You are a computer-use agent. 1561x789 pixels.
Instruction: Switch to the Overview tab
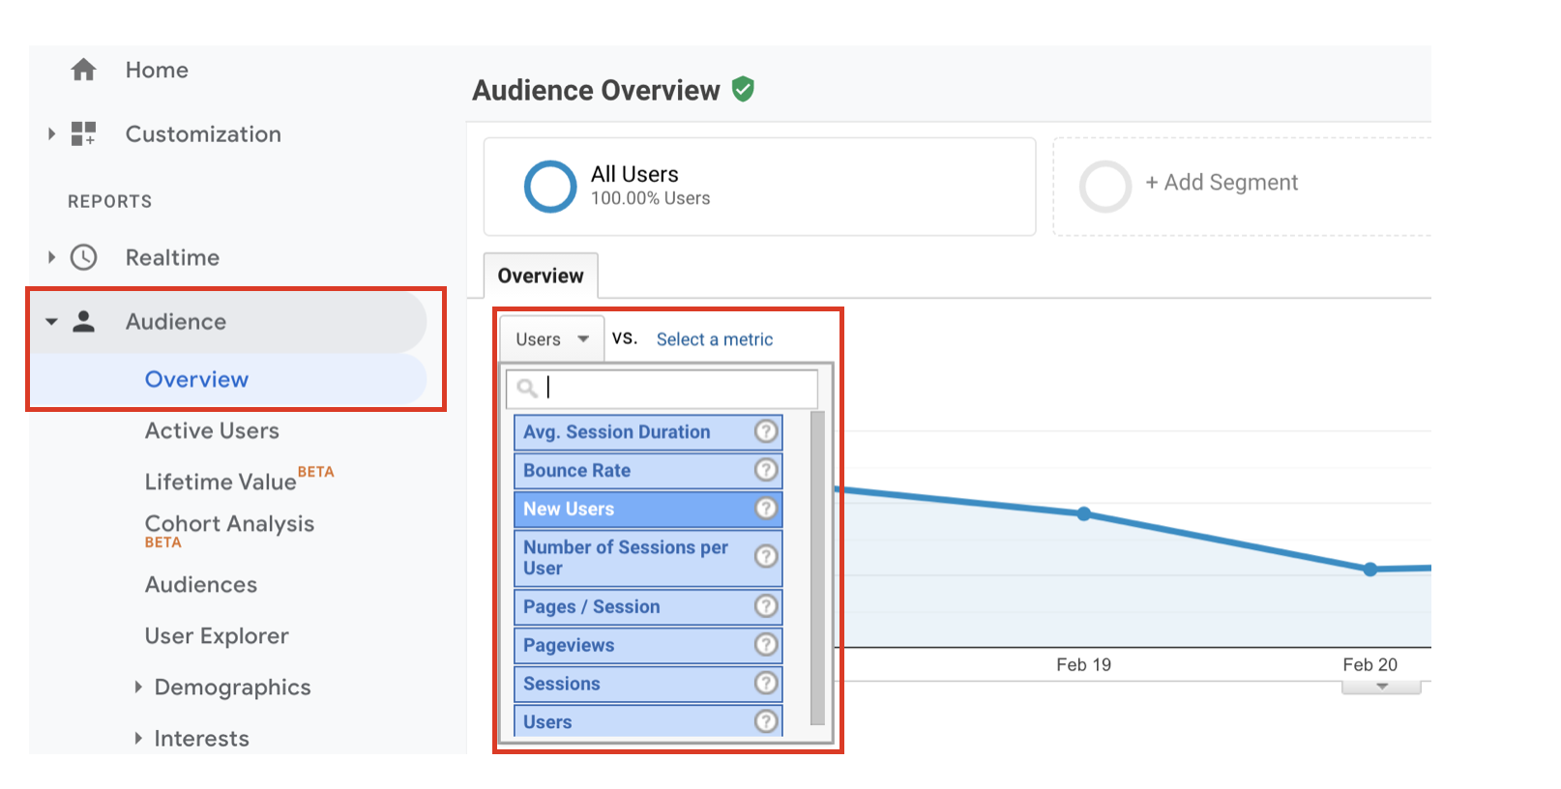(541, 276)
